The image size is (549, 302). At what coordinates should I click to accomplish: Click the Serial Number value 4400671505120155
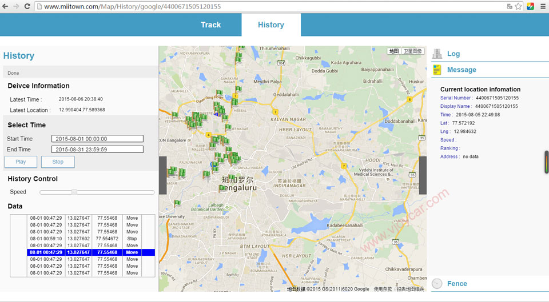[497, 98]
